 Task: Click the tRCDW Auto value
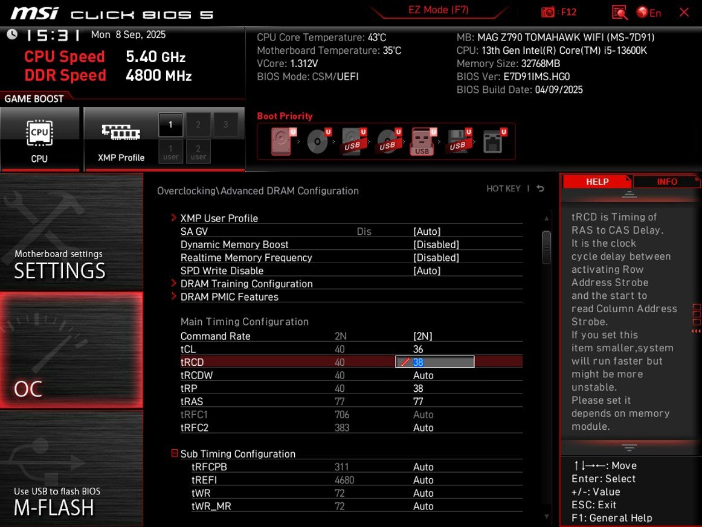pyautogui.click(x=423, y=375)
